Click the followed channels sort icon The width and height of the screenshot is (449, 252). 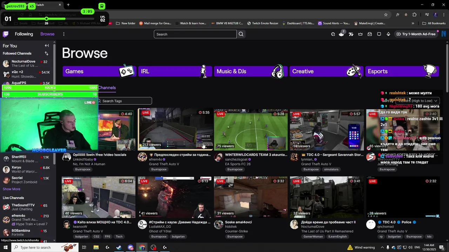point(46,54)
